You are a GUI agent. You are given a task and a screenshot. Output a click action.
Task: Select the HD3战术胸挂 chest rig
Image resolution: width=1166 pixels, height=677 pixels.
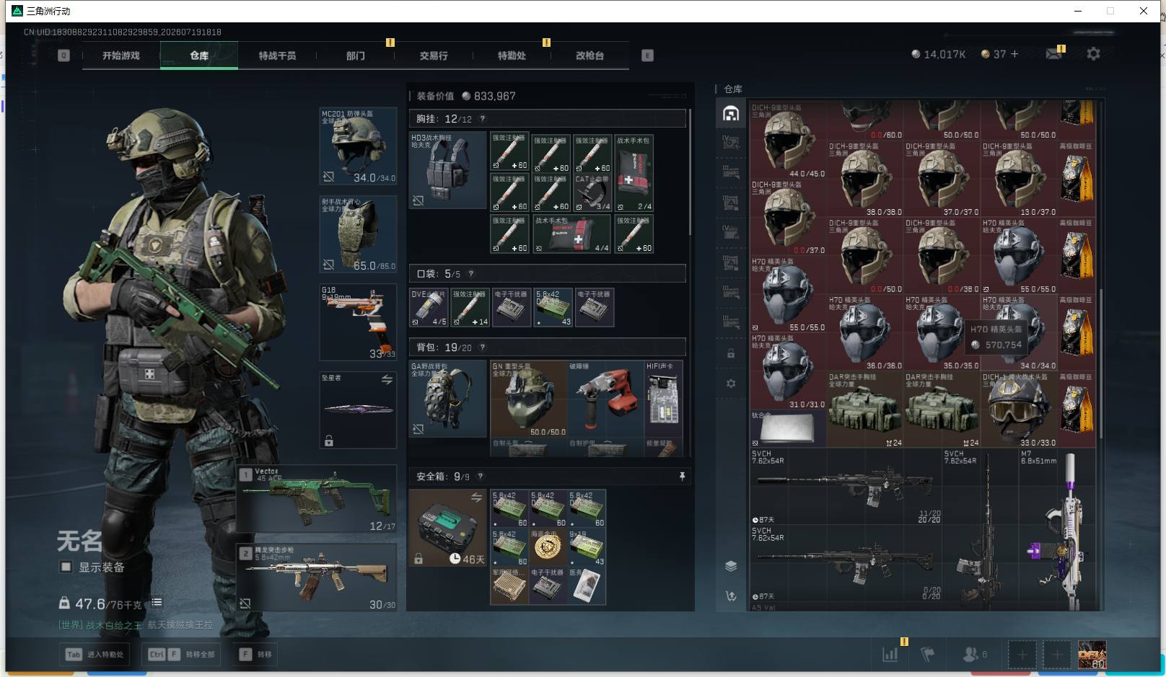click(448, 170)
